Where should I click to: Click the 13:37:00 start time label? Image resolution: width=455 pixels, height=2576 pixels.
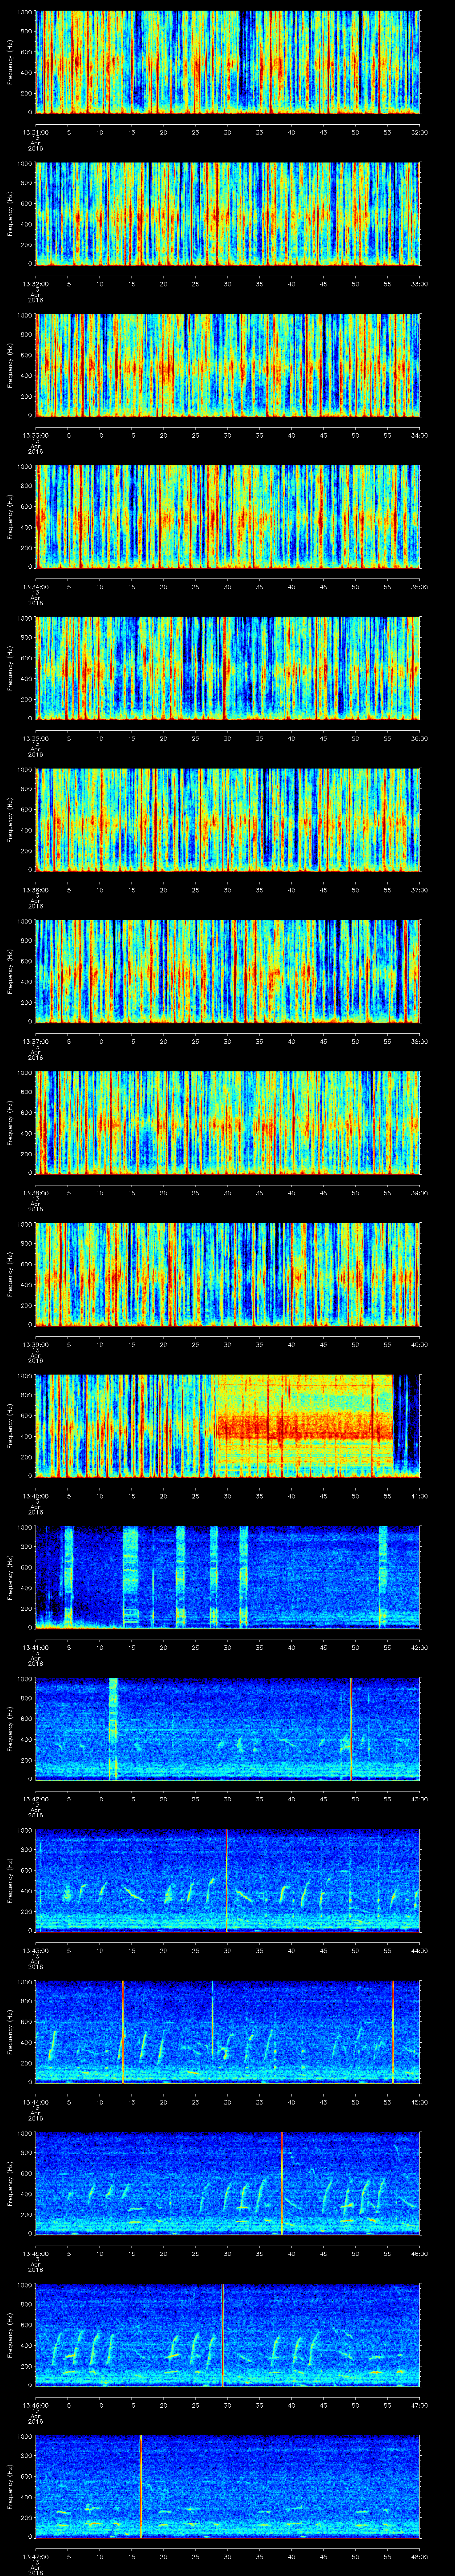[36, 1041]
